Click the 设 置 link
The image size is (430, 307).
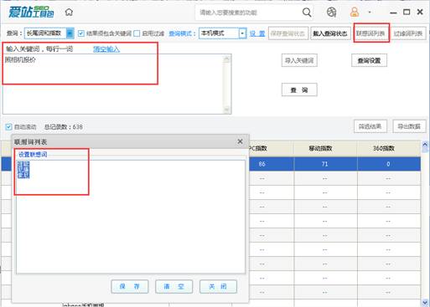tap(257, 33)
